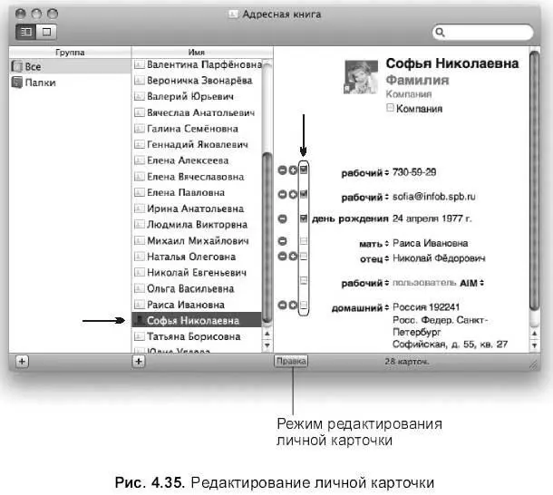
Task: Remove the sofia@infob.spb.ru email field
Action: [282, 194]
